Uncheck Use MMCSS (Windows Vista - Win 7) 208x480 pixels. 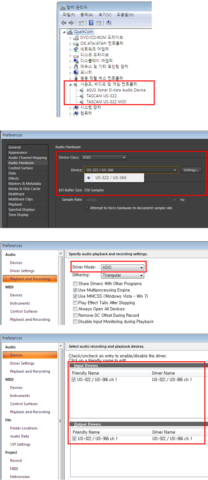click(x=75, y=296)
